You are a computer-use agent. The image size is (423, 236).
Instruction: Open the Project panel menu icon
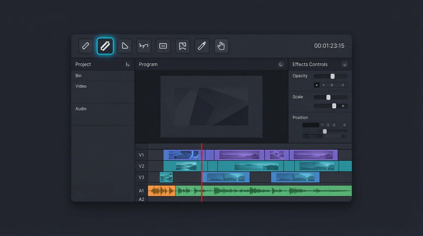pos(128,65)
